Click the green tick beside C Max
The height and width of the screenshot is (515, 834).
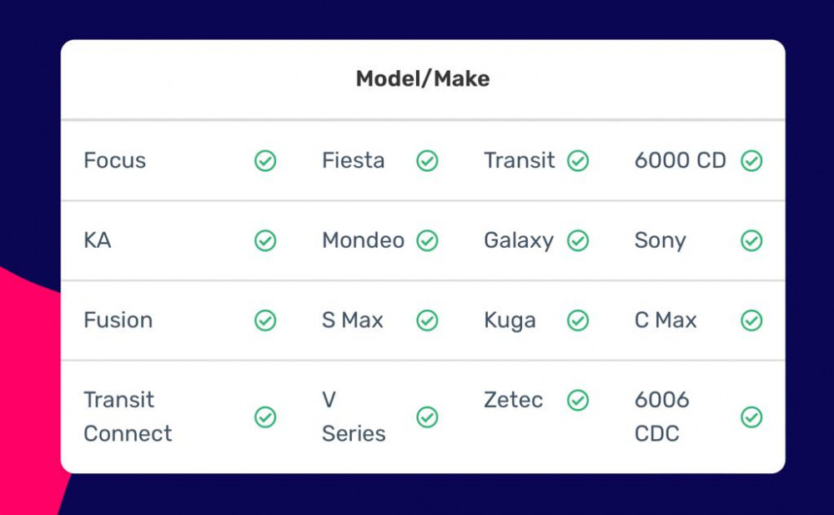click(x=751, y=320)
